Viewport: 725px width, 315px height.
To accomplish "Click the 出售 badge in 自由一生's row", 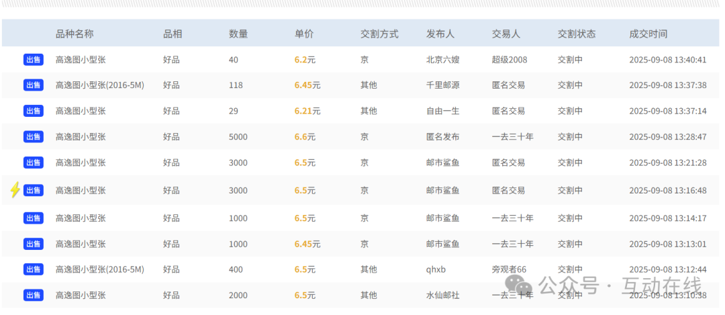I will tap(34, 111).
